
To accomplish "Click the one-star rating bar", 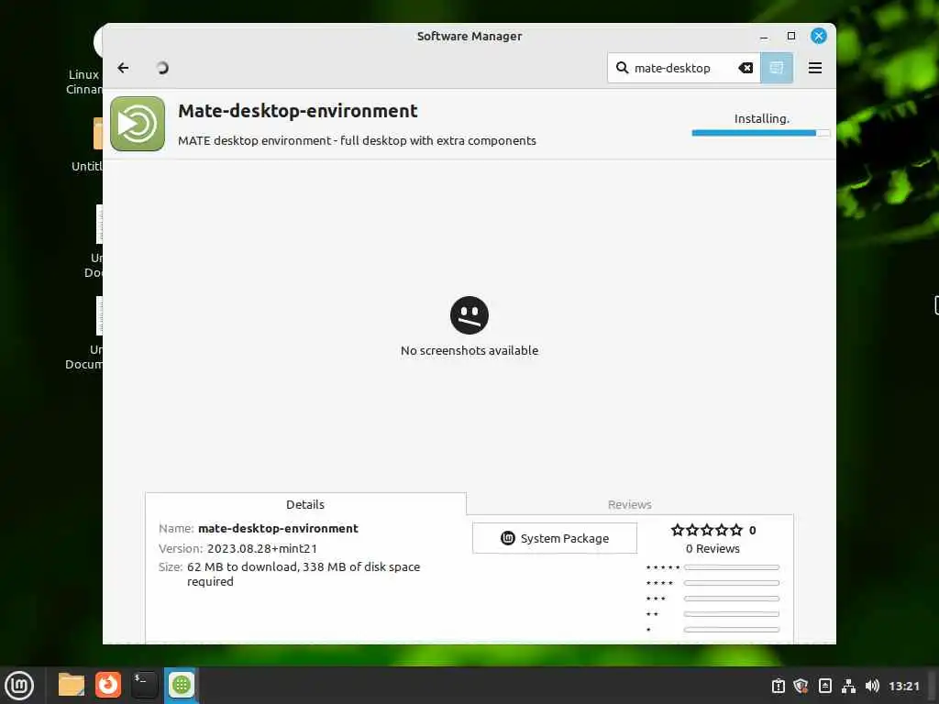I will pyautogui.click(x=732, y=629).
